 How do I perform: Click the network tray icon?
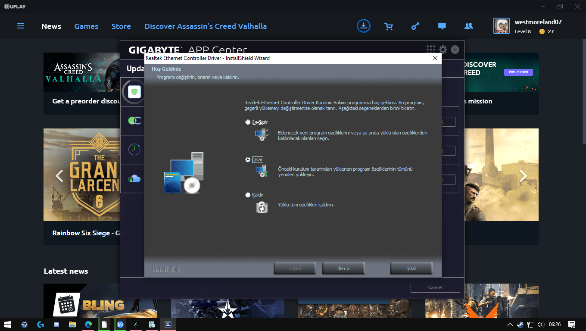531,324
